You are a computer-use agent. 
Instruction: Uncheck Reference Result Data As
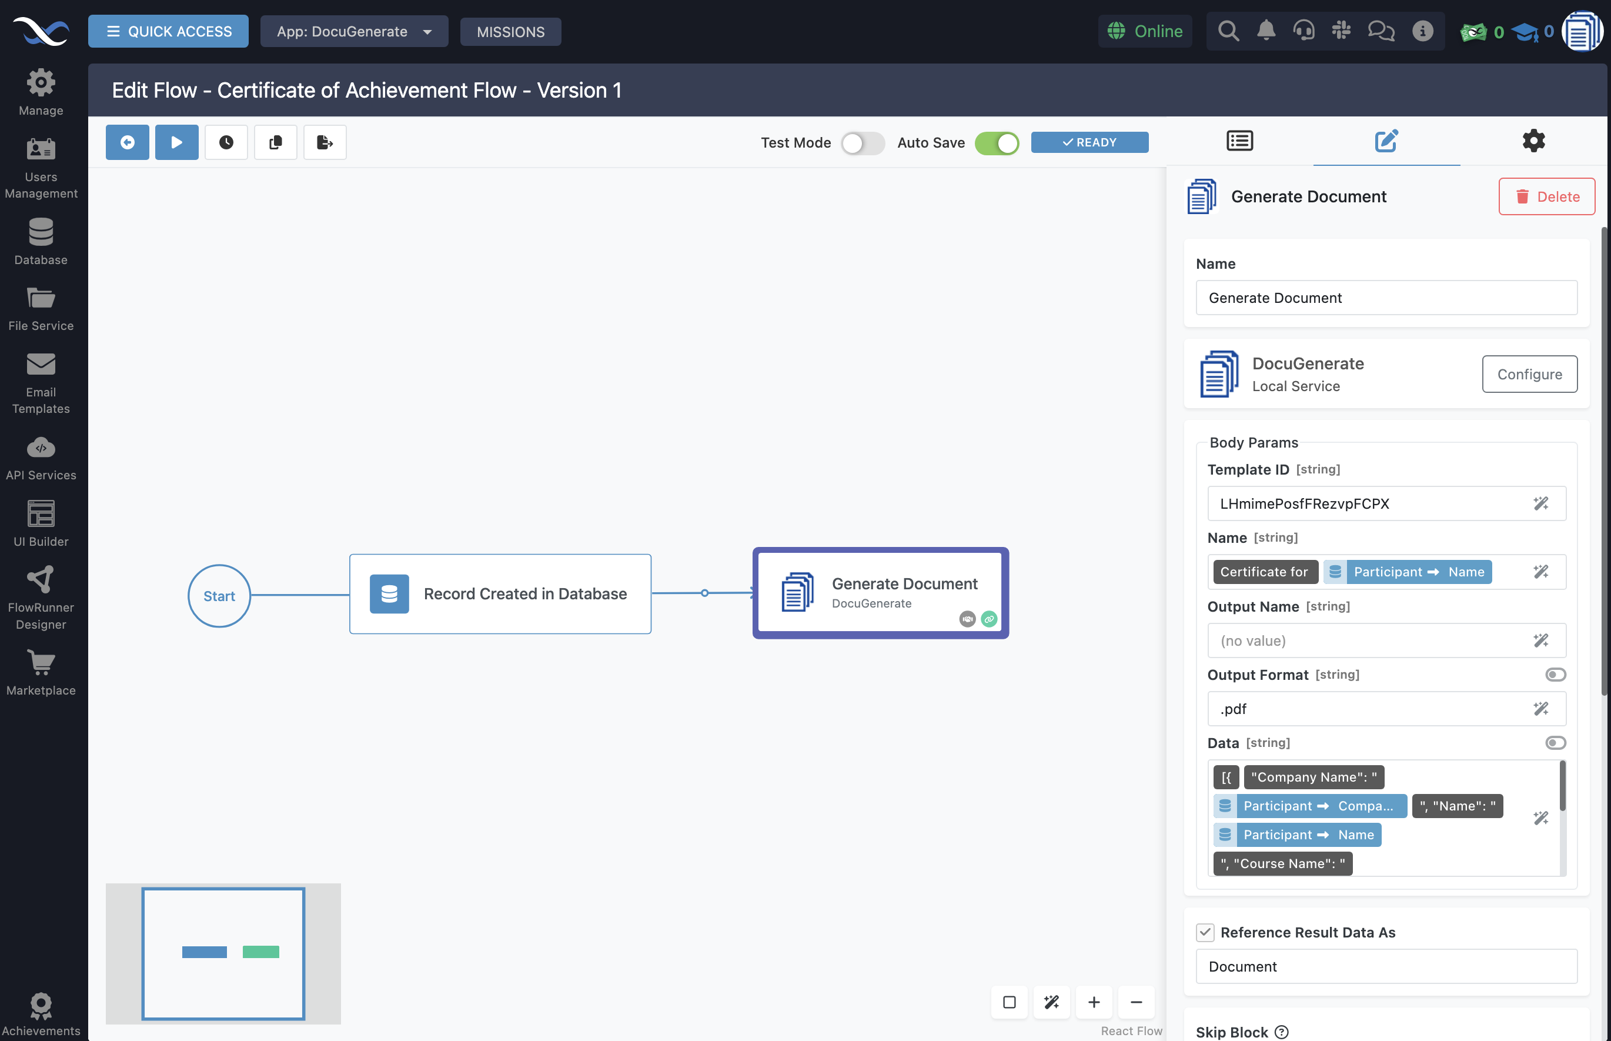[x=1205, y=932]
